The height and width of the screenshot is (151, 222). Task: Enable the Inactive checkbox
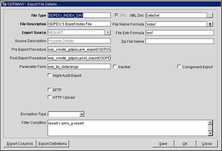coord(115,67)
